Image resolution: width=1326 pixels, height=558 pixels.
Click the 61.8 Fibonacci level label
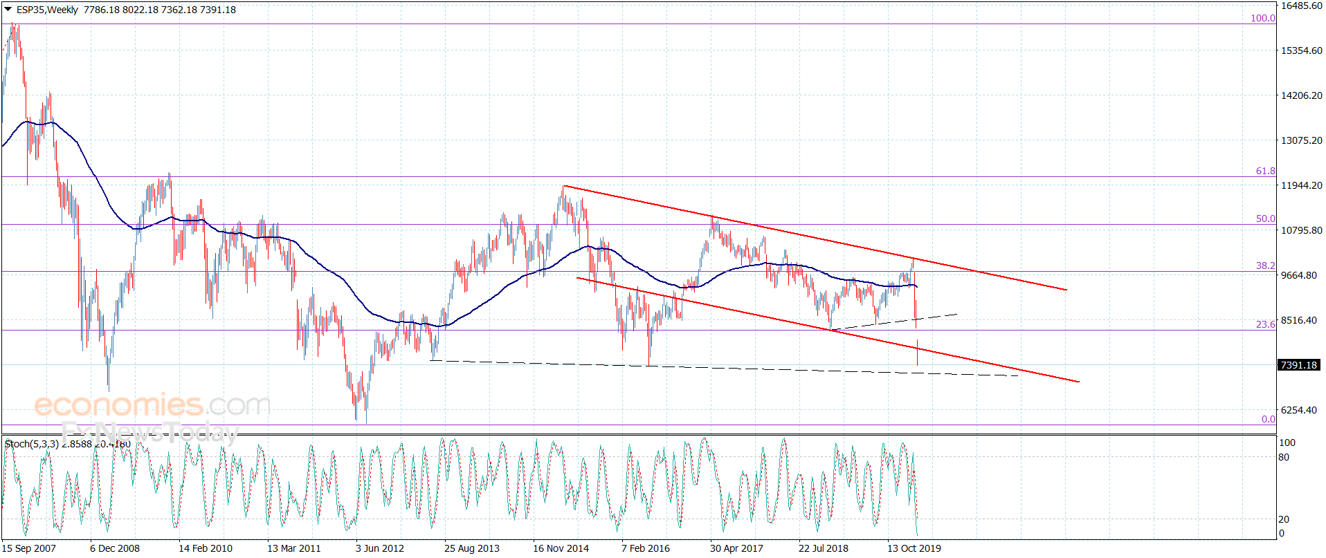1265,171
